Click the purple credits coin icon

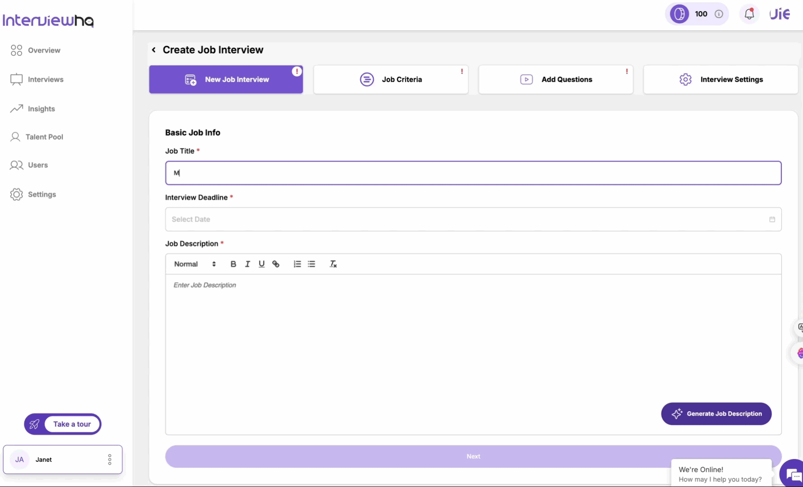679,14
